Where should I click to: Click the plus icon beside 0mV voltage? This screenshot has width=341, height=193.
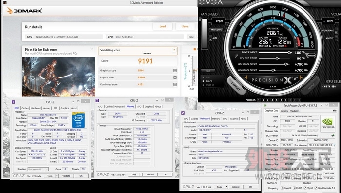coord(324,21)
